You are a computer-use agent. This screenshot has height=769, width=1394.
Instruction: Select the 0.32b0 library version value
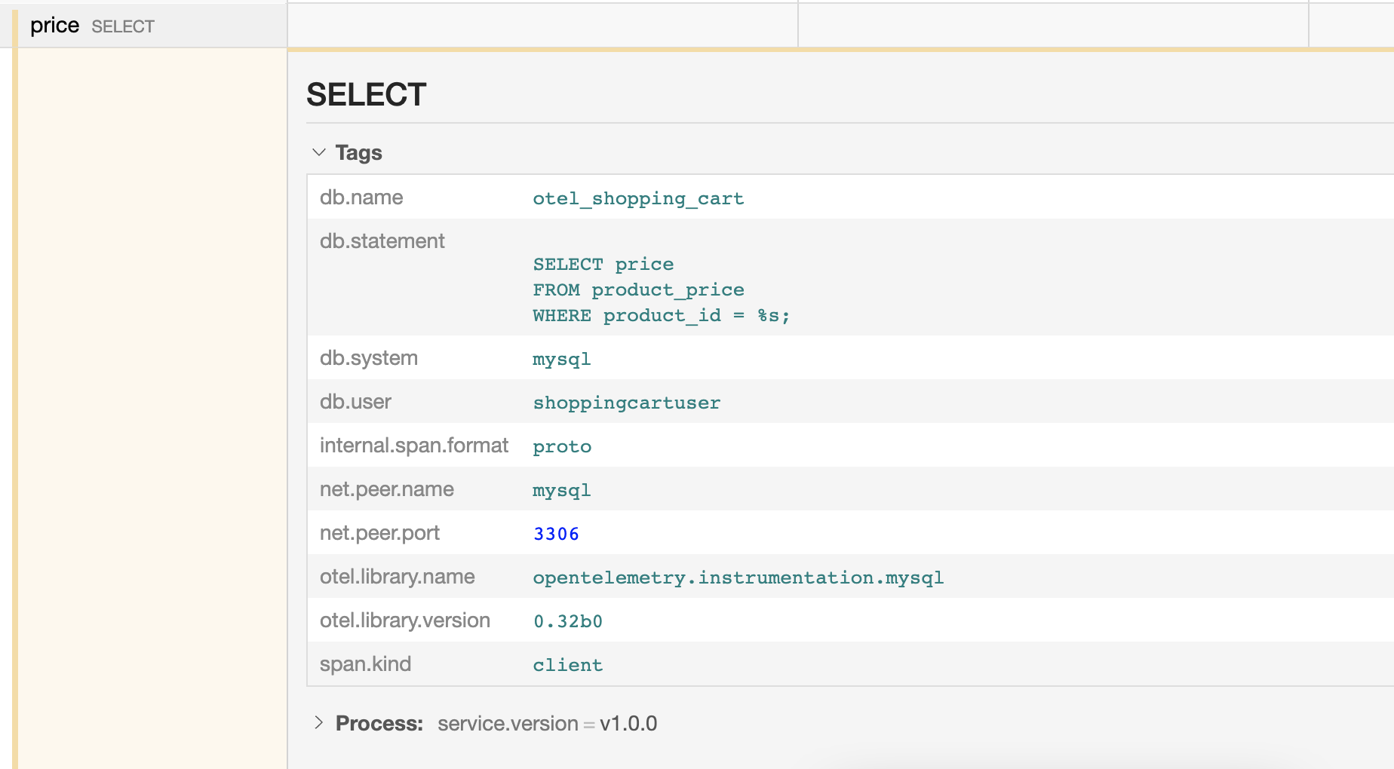567,621
